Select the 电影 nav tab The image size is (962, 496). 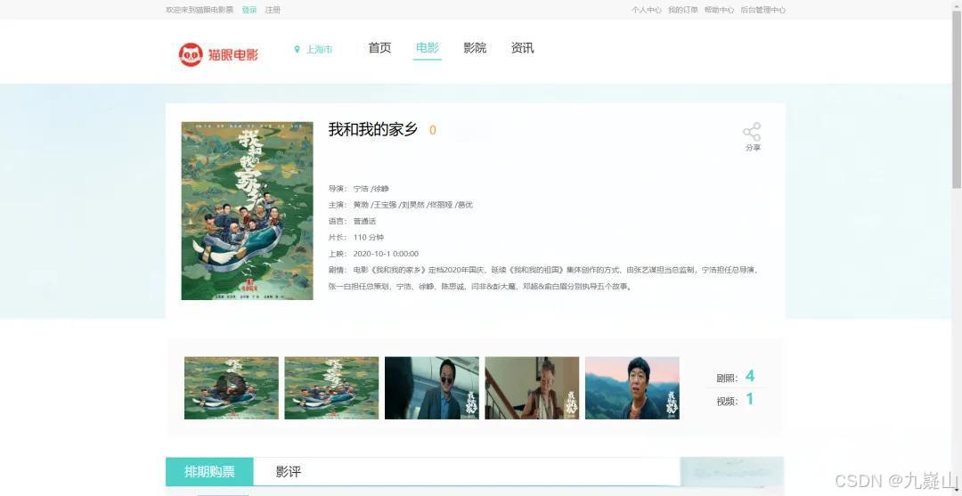point(428,48)
